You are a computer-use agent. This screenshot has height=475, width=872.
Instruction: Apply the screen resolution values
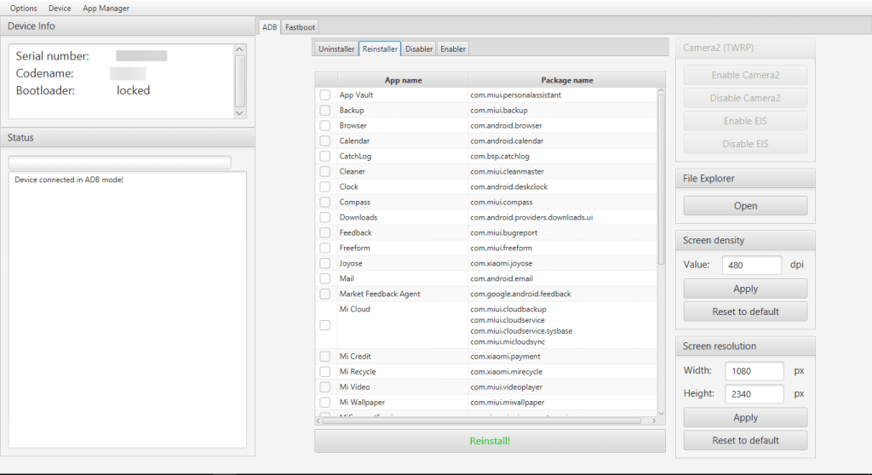click(745, 418)
